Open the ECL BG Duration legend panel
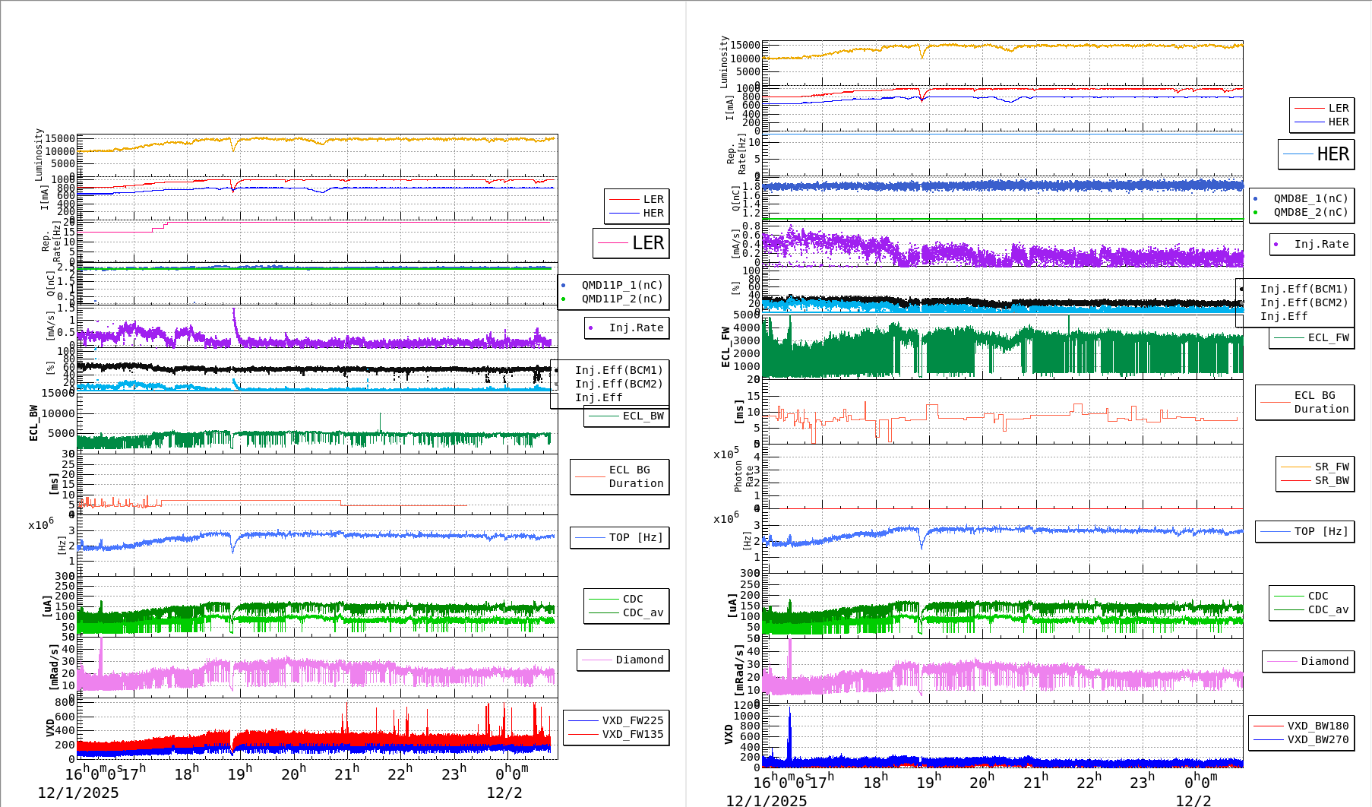 620,476
